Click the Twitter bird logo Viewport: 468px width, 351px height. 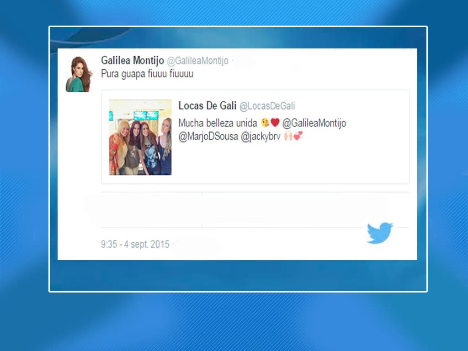tap(380, 233)
